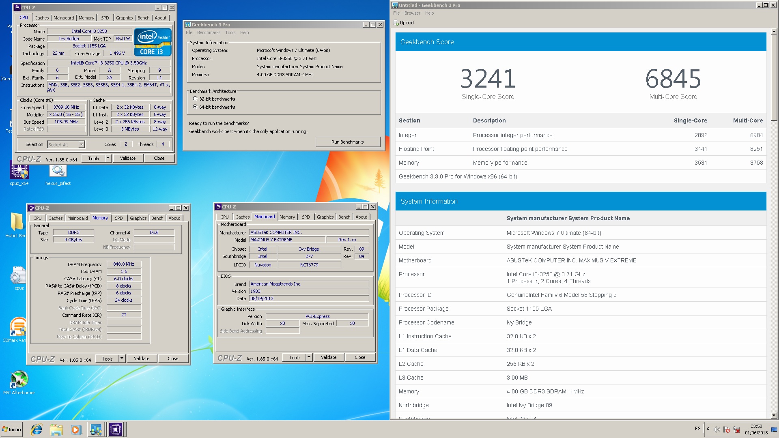The width and height of the screenshot is (779, 438).
Task: Open Mainboard tab in the top CPU-Z window
Action: [64, 18]
